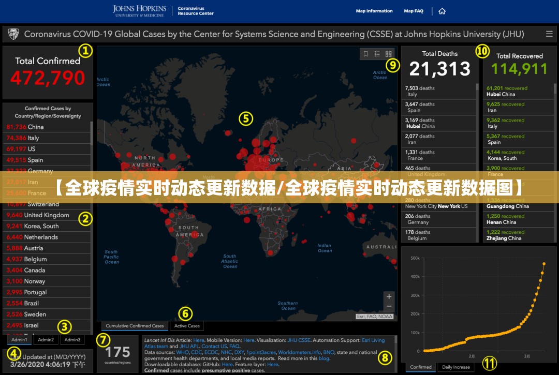Open the map bookmarks icon
The height and width of the screenshot is (375, 559).
[366, 54]
